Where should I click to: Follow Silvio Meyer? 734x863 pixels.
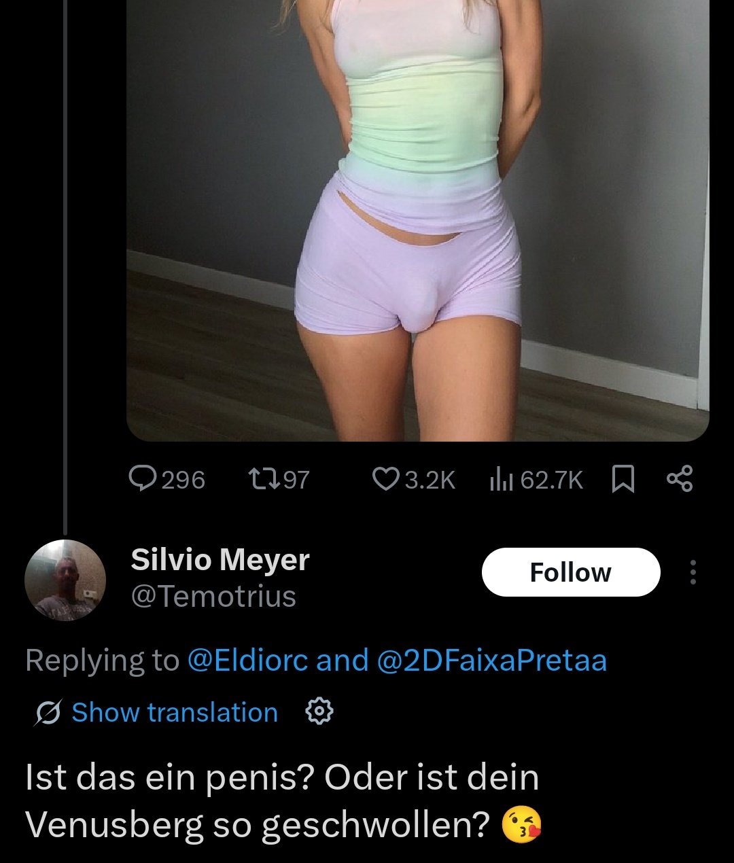[571, 572]
